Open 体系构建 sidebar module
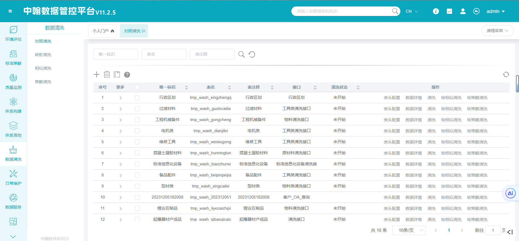The image size is (519, 241). pyautogui.click(x=14, y=105)
